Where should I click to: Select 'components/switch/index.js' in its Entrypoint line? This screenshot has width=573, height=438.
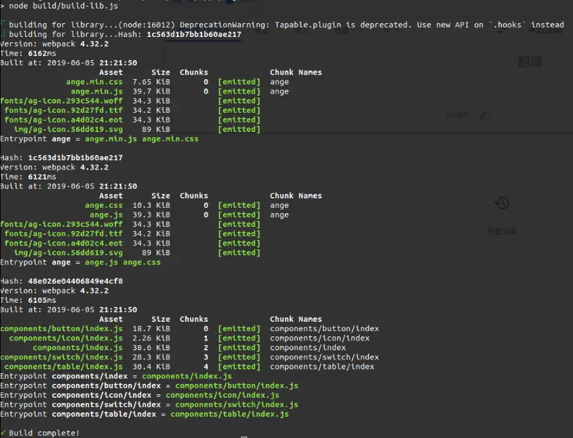coord(237,404)
